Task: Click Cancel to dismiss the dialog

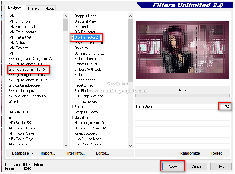Action: (197, 166)
